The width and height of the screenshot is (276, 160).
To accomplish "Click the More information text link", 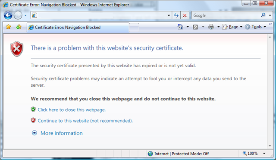I will [x=62, y=133].
